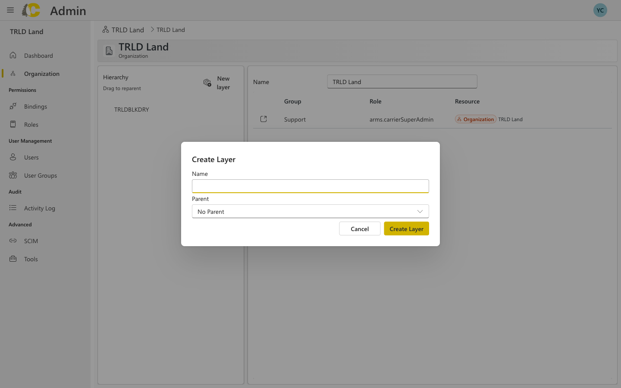Viewport: 621px width, 388px height.
Task: Click the first TRLD Land breadcrumb link
Action: pos(128,29)
